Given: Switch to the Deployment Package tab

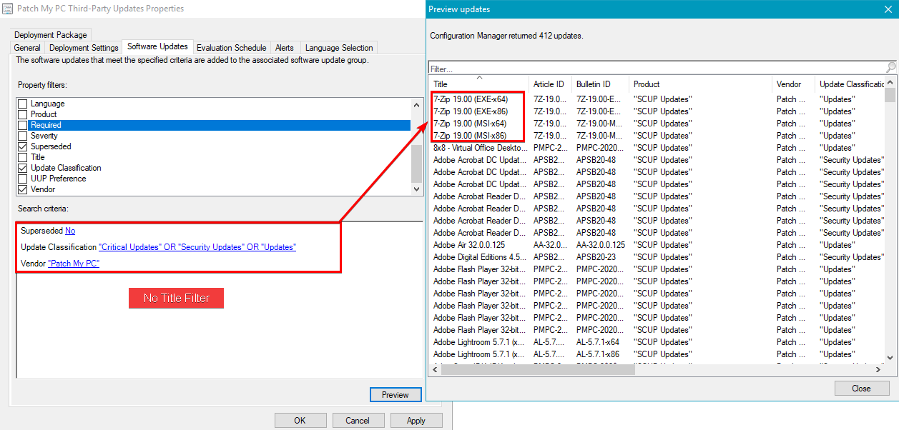Looking at the screenshot, I should (51, 34).
